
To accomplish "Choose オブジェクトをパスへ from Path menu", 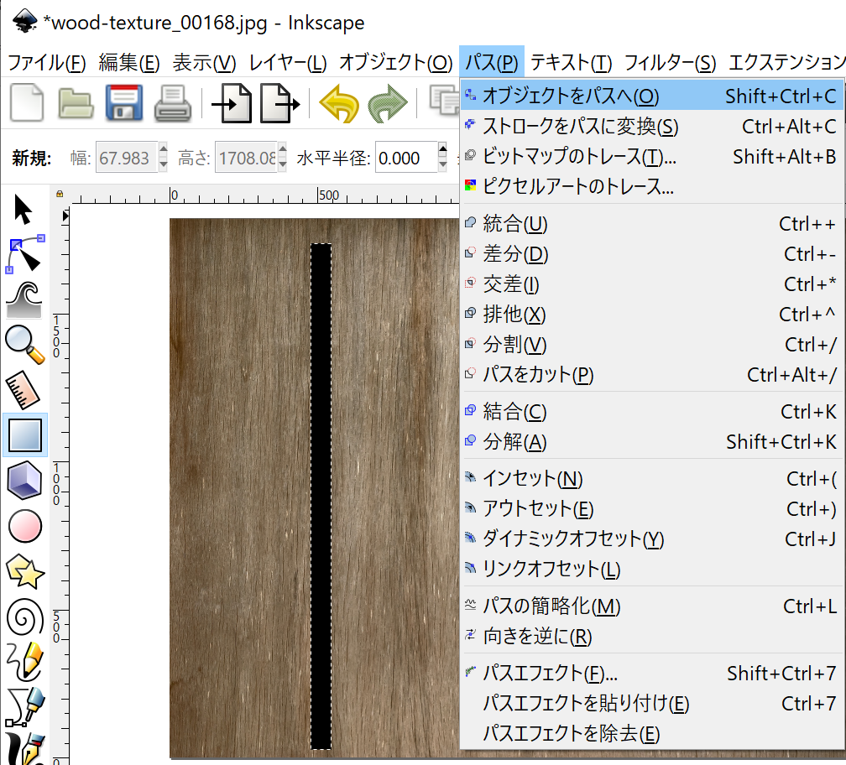I will click(571, 96).
